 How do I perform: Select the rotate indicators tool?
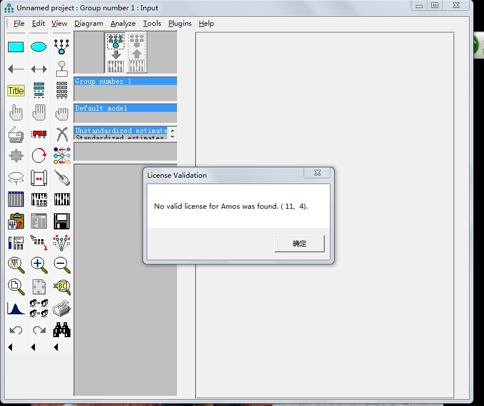pos(38,155)
